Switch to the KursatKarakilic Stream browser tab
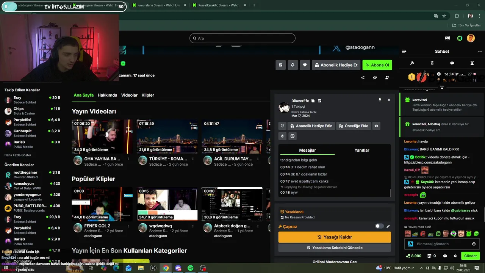Screen dimensions: 485x273 [x=219, y=5]
